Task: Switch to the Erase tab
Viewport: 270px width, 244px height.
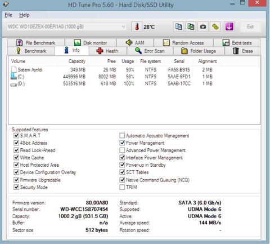Action: coord(242,51)
